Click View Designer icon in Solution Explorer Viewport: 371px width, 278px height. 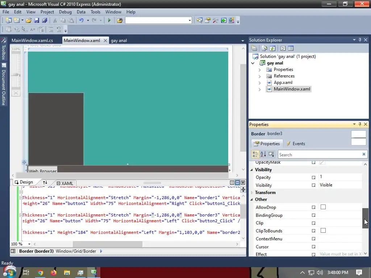(x=291, y=49)
